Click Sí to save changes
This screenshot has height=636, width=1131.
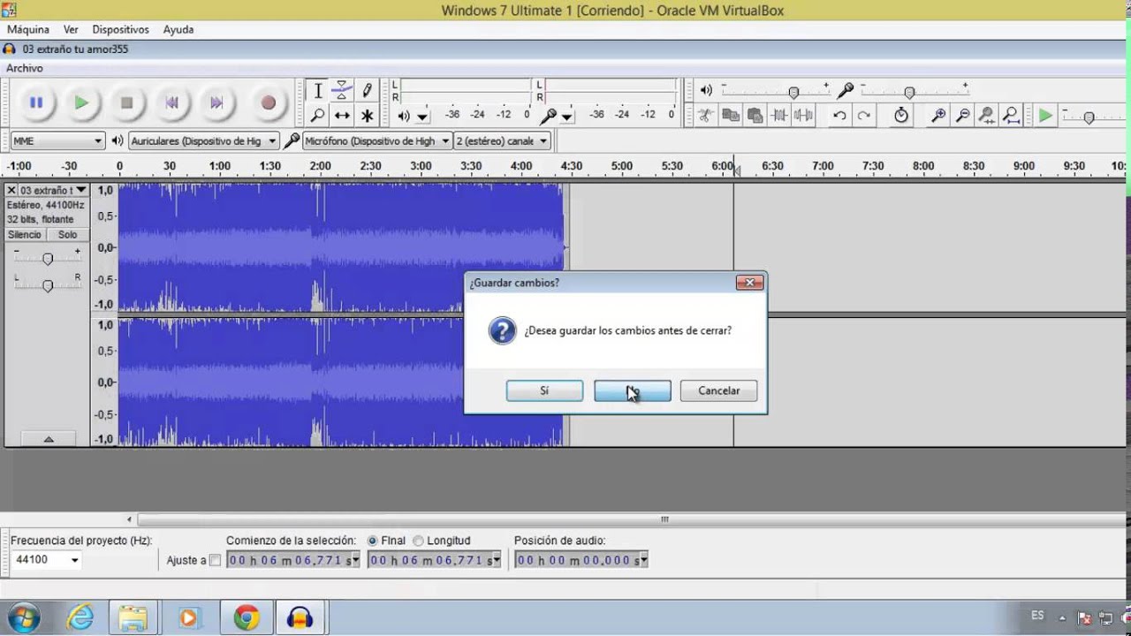[544, 390]
